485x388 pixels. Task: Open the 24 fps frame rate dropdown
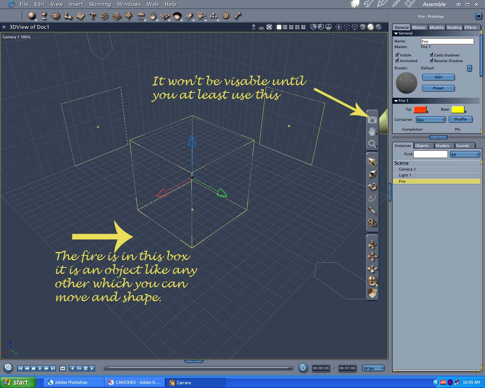pyautogui.click(x=373, y=368)
